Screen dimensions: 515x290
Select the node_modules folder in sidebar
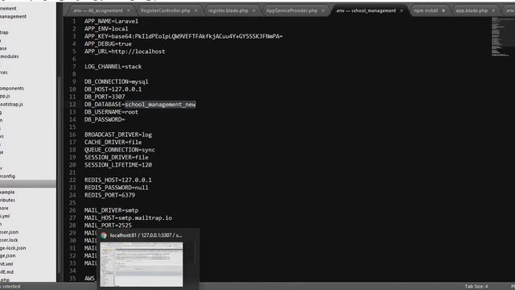tap(9, 56)
